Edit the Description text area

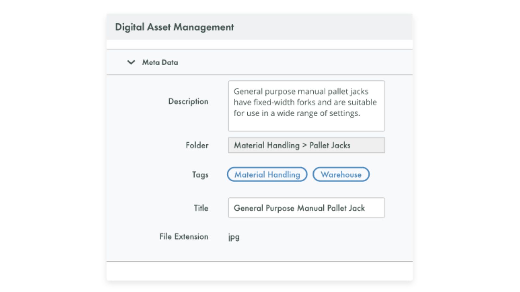point(306,106)
